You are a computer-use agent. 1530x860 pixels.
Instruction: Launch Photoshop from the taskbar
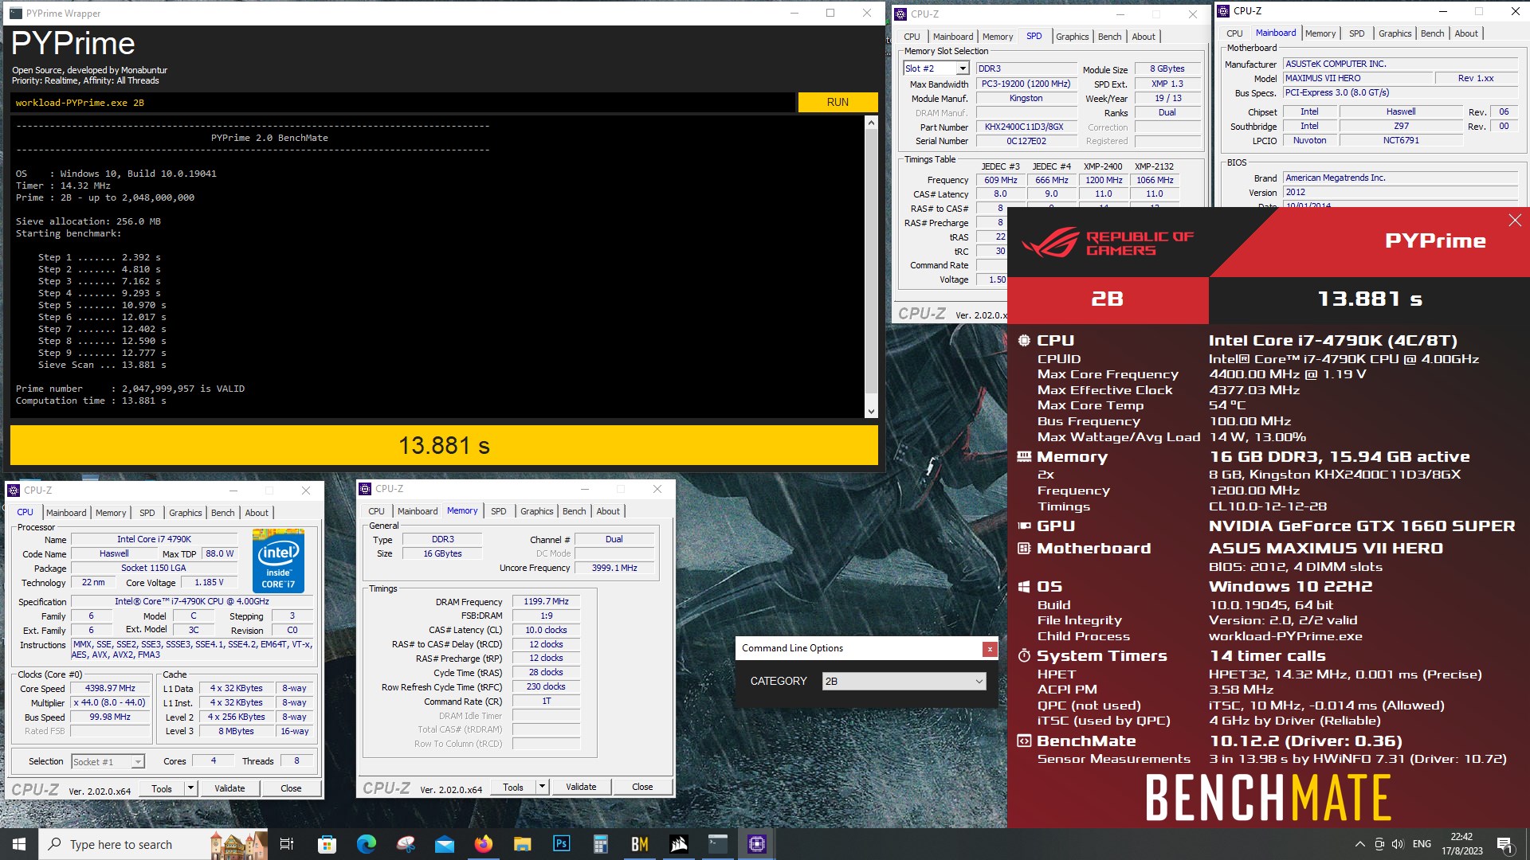click(x=562, y=844)
